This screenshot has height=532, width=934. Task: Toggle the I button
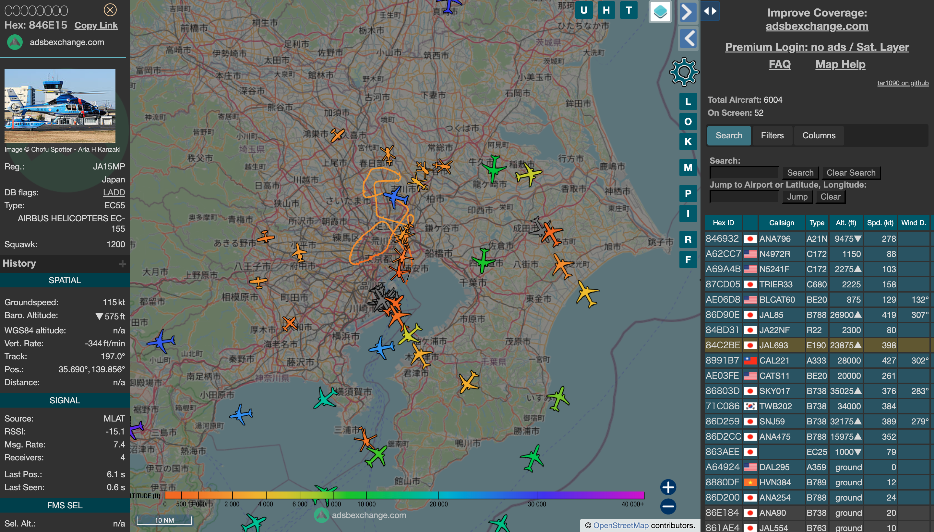pyautogui.click(x=688, y=214)
